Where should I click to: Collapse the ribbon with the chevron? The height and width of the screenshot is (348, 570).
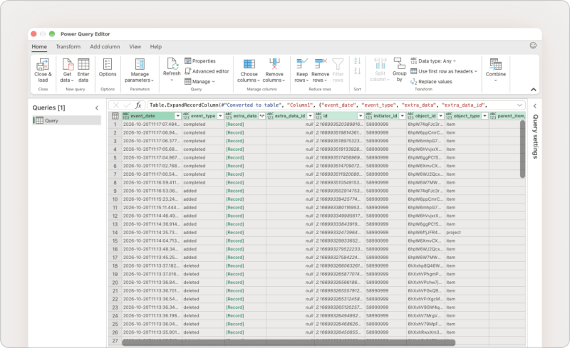click(x=533, y=90)
